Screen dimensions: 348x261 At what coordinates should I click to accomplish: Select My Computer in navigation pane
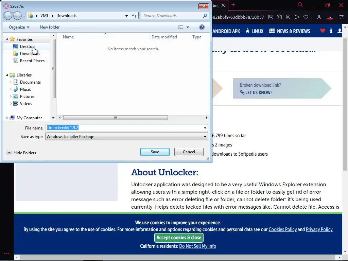26,118
